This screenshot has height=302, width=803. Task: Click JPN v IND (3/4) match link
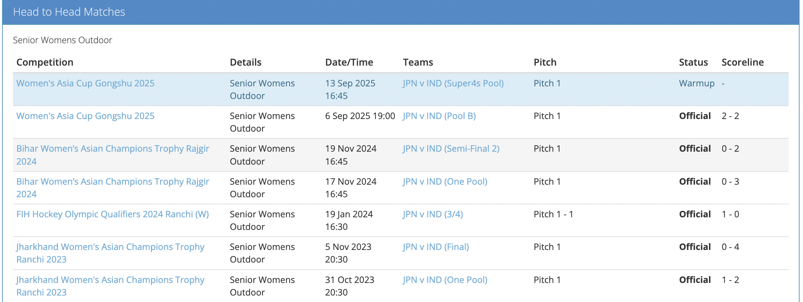click(x=433, y=214)
